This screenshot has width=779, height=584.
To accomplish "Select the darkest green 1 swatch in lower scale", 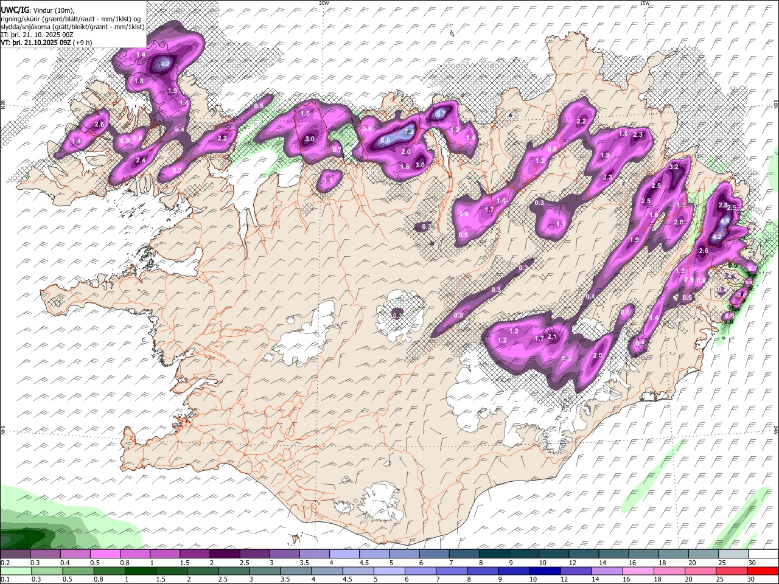I will pos(140,571).
